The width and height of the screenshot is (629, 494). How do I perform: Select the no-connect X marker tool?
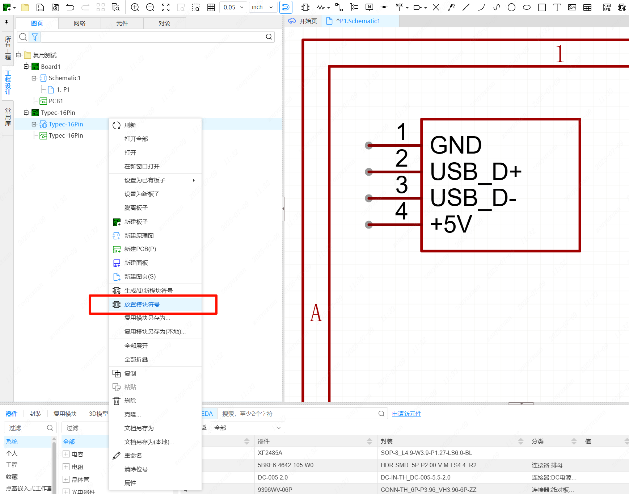point(436,7)
